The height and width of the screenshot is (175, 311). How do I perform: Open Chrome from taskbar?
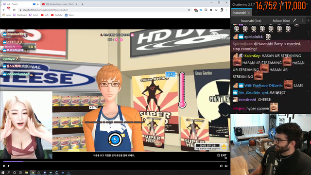pos(33,173)
